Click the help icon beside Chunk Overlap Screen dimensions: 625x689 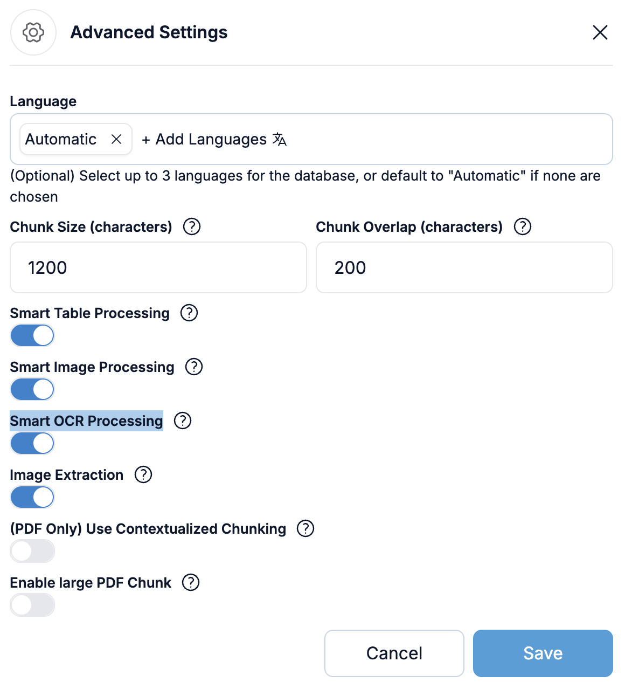pos(522,226)
